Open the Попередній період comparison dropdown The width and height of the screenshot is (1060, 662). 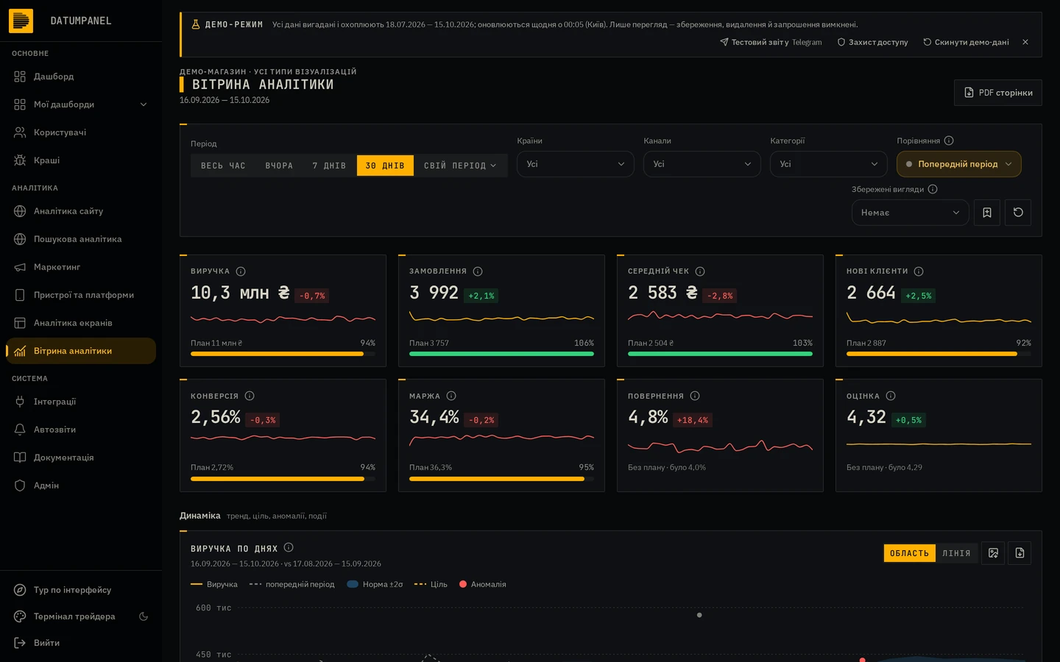958,164
